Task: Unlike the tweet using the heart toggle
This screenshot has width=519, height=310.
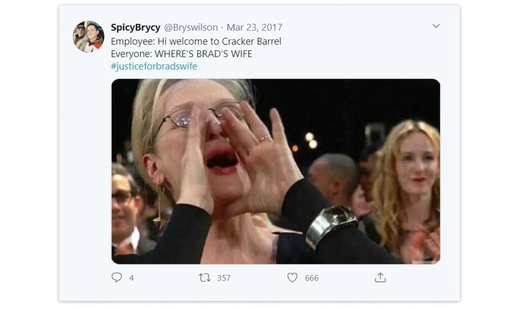Action: [293, 278]
